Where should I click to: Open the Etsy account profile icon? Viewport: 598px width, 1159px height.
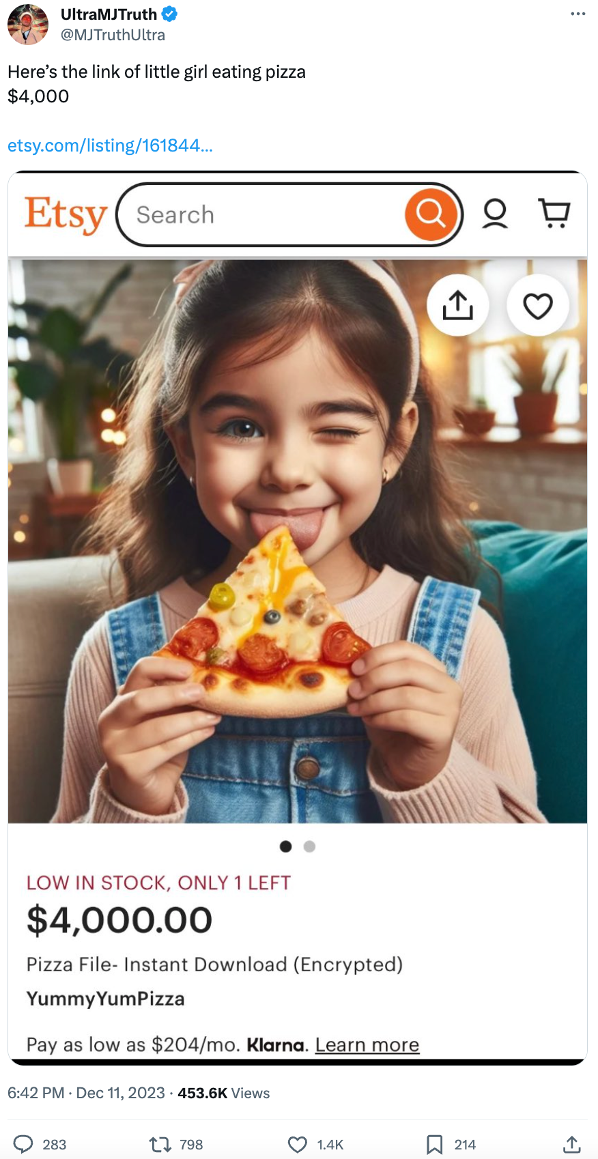tap(495, 214)
